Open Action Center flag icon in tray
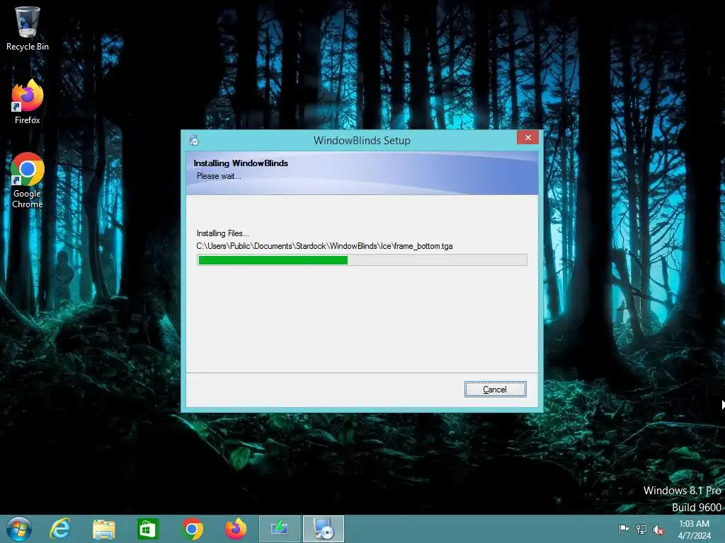 [624, 529]
